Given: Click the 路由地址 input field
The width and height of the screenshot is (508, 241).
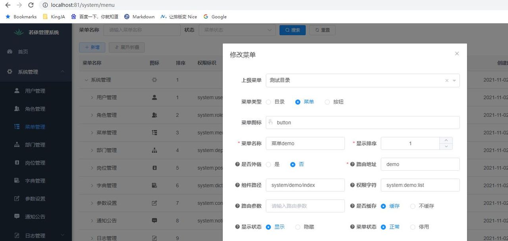Looking at the screenshot, I should tap(420, 164).
